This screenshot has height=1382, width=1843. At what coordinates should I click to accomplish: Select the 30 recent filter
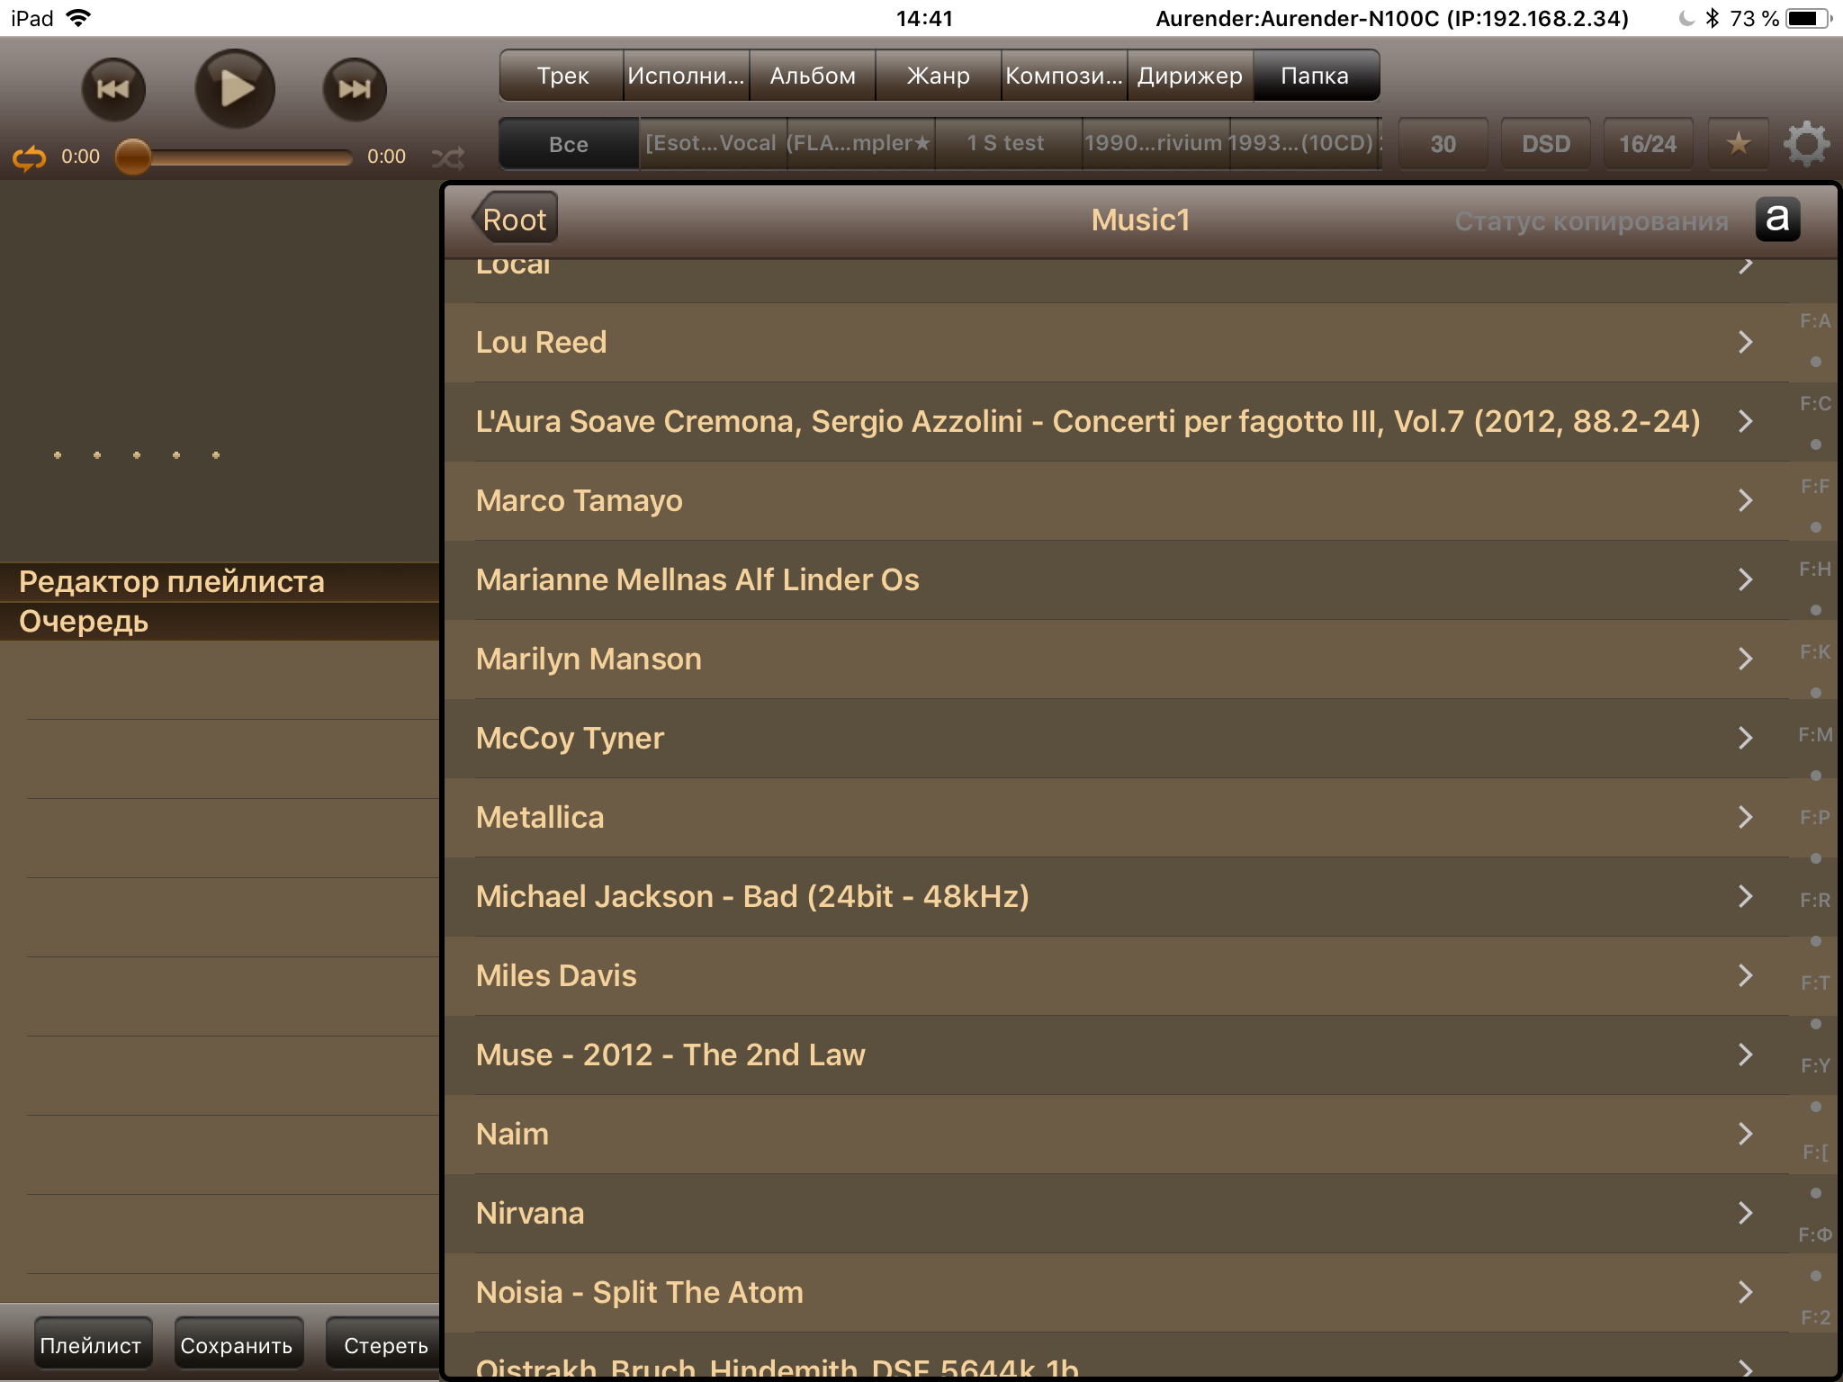click(x=1443, y=144)
